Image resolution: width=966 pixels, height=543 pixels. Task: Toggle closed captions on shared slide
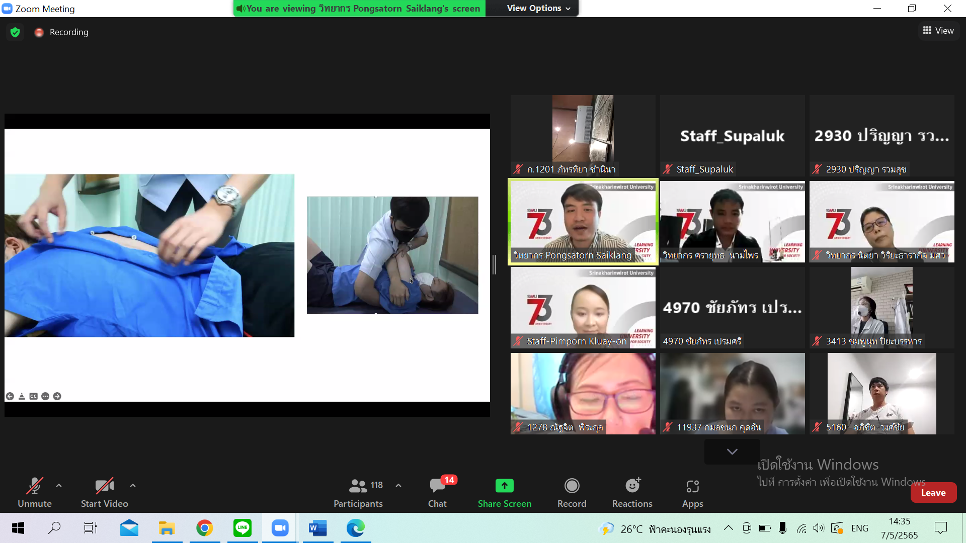33,396
